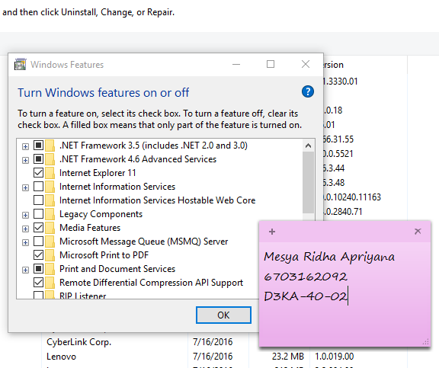Click the sticky note resize grip corner

[x=425, y=341]
